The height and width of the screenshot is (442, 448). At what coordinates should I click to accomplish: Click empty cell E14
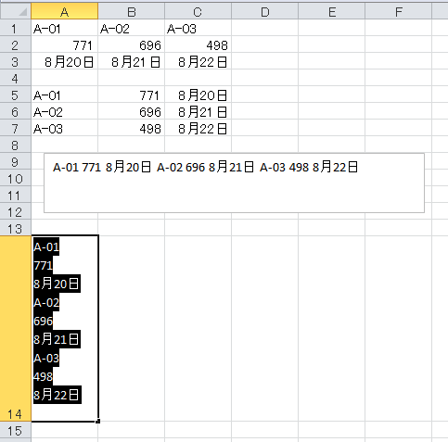point(332,329)
